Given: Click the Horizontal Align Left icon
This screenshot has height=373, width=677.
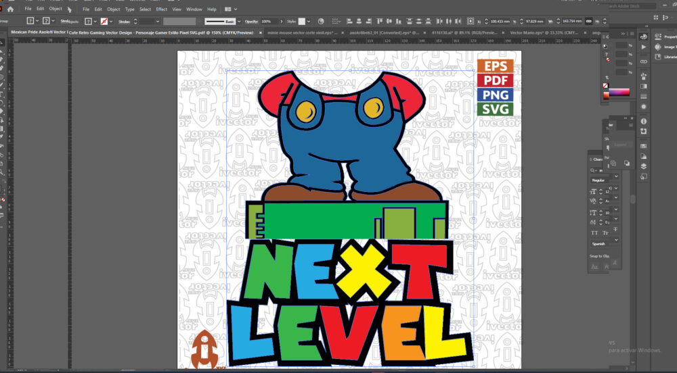Looking at the screenshot, I should [349, 21].
